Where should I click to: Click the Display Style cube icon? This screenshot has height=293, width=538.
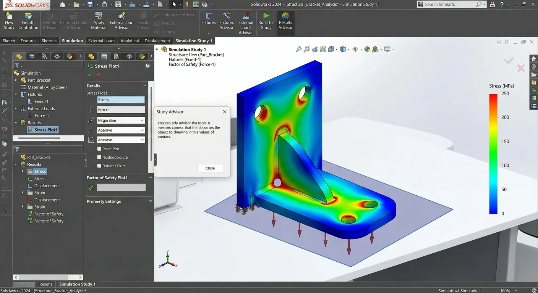coord(343,49)
